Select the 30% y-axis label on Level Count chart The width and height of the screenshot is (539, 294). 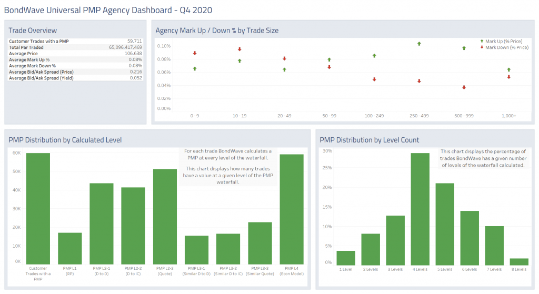click(x=327, y=151)
